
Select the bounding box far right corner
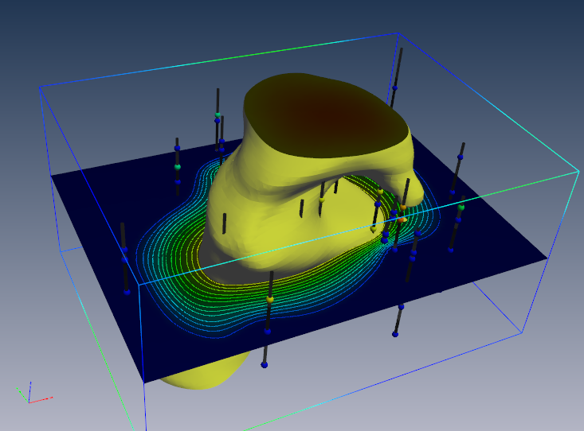click(578, 170)
